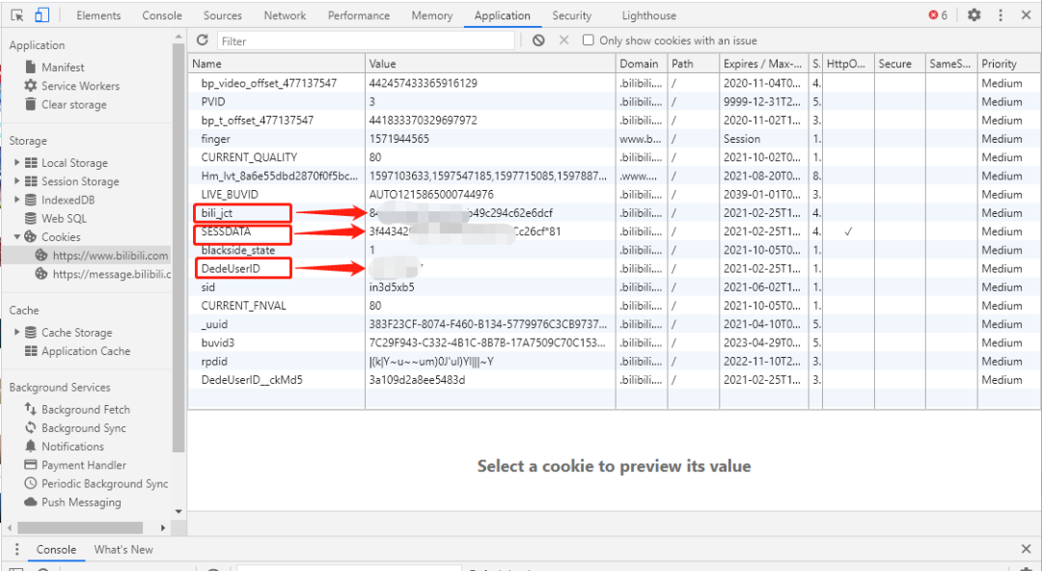Open Background Fetch service

[86, 410]
